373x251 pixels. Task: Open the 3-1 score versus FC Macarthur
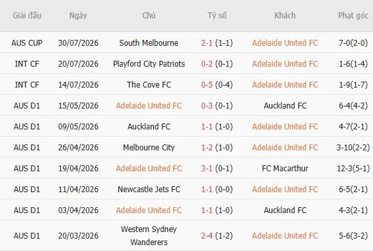coord(207,169)
